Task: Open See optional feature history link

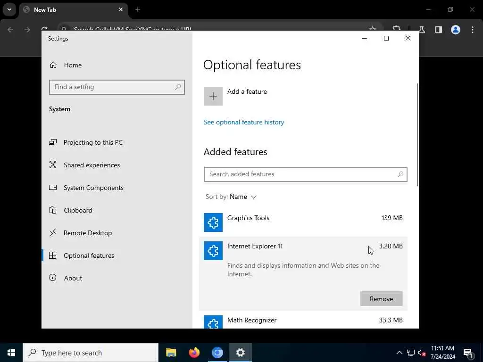Action: 244,122
